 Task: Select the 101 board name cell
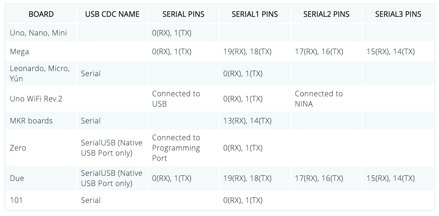[x=16, y=200]
